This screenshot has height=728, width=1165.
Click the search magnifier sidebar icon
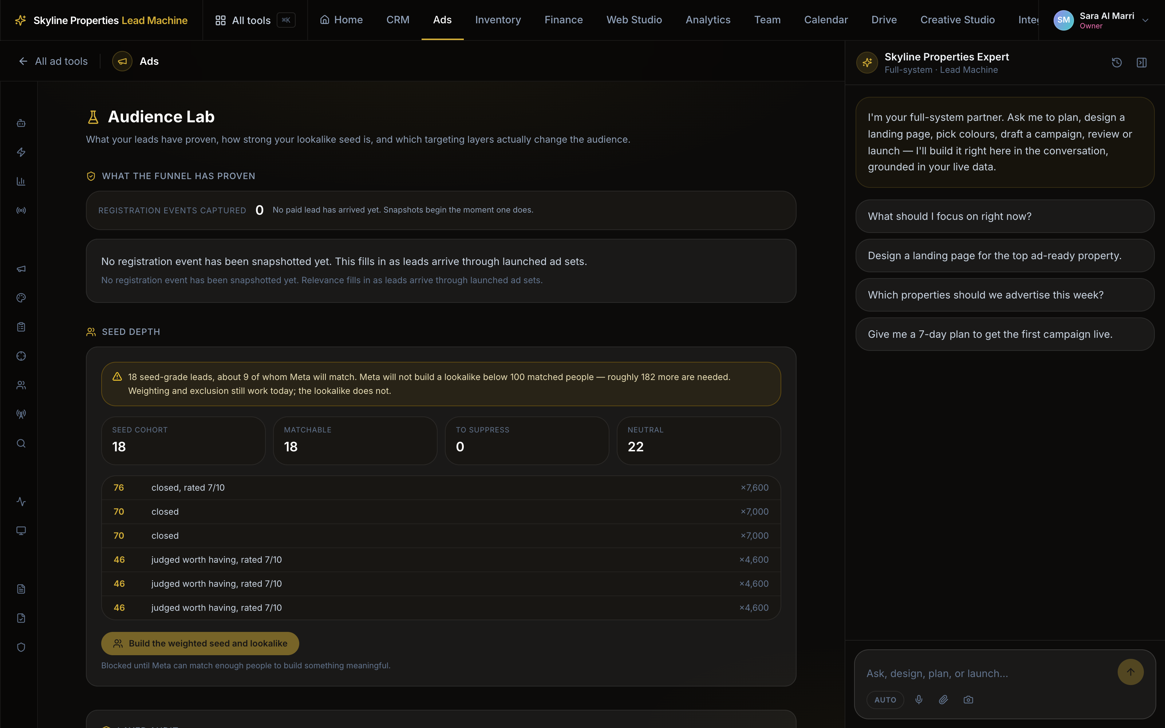21,443
